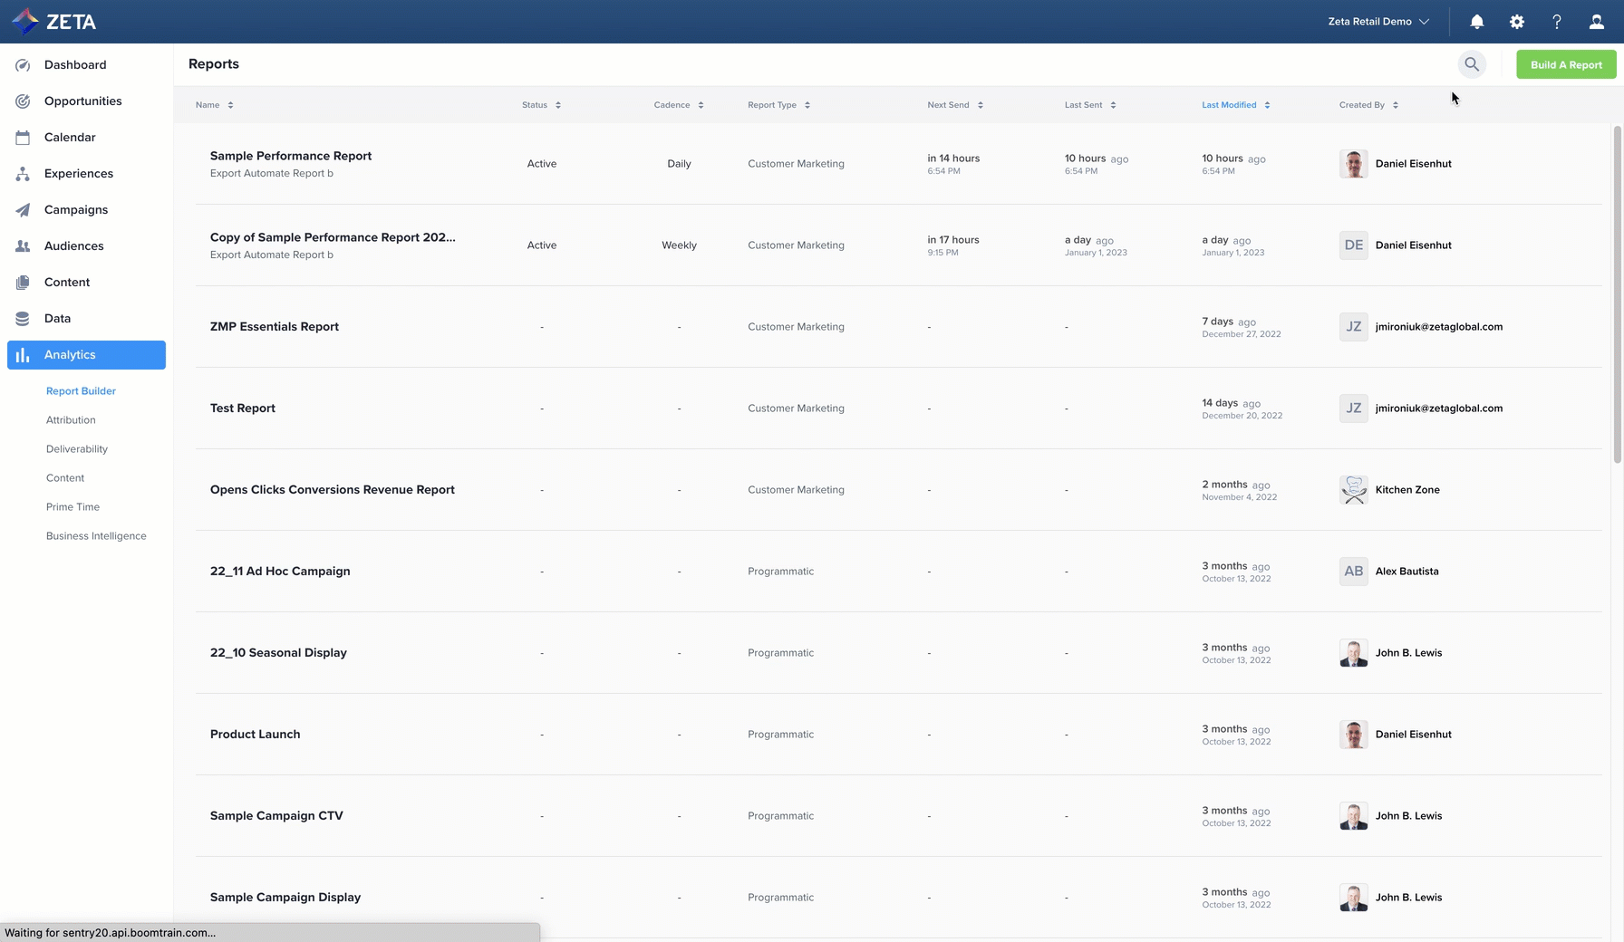Image resolution: width=1624 pixels, height=942 pixels.
Task: Sort reports by Name column
Action: tap(214, 105)
